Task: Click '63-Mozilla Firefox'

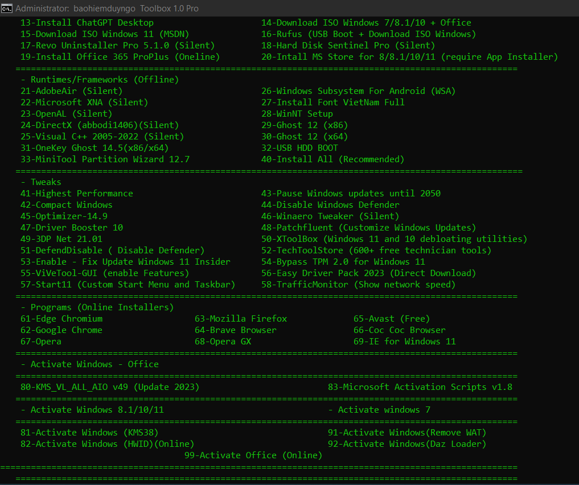Action: (241, 319)
